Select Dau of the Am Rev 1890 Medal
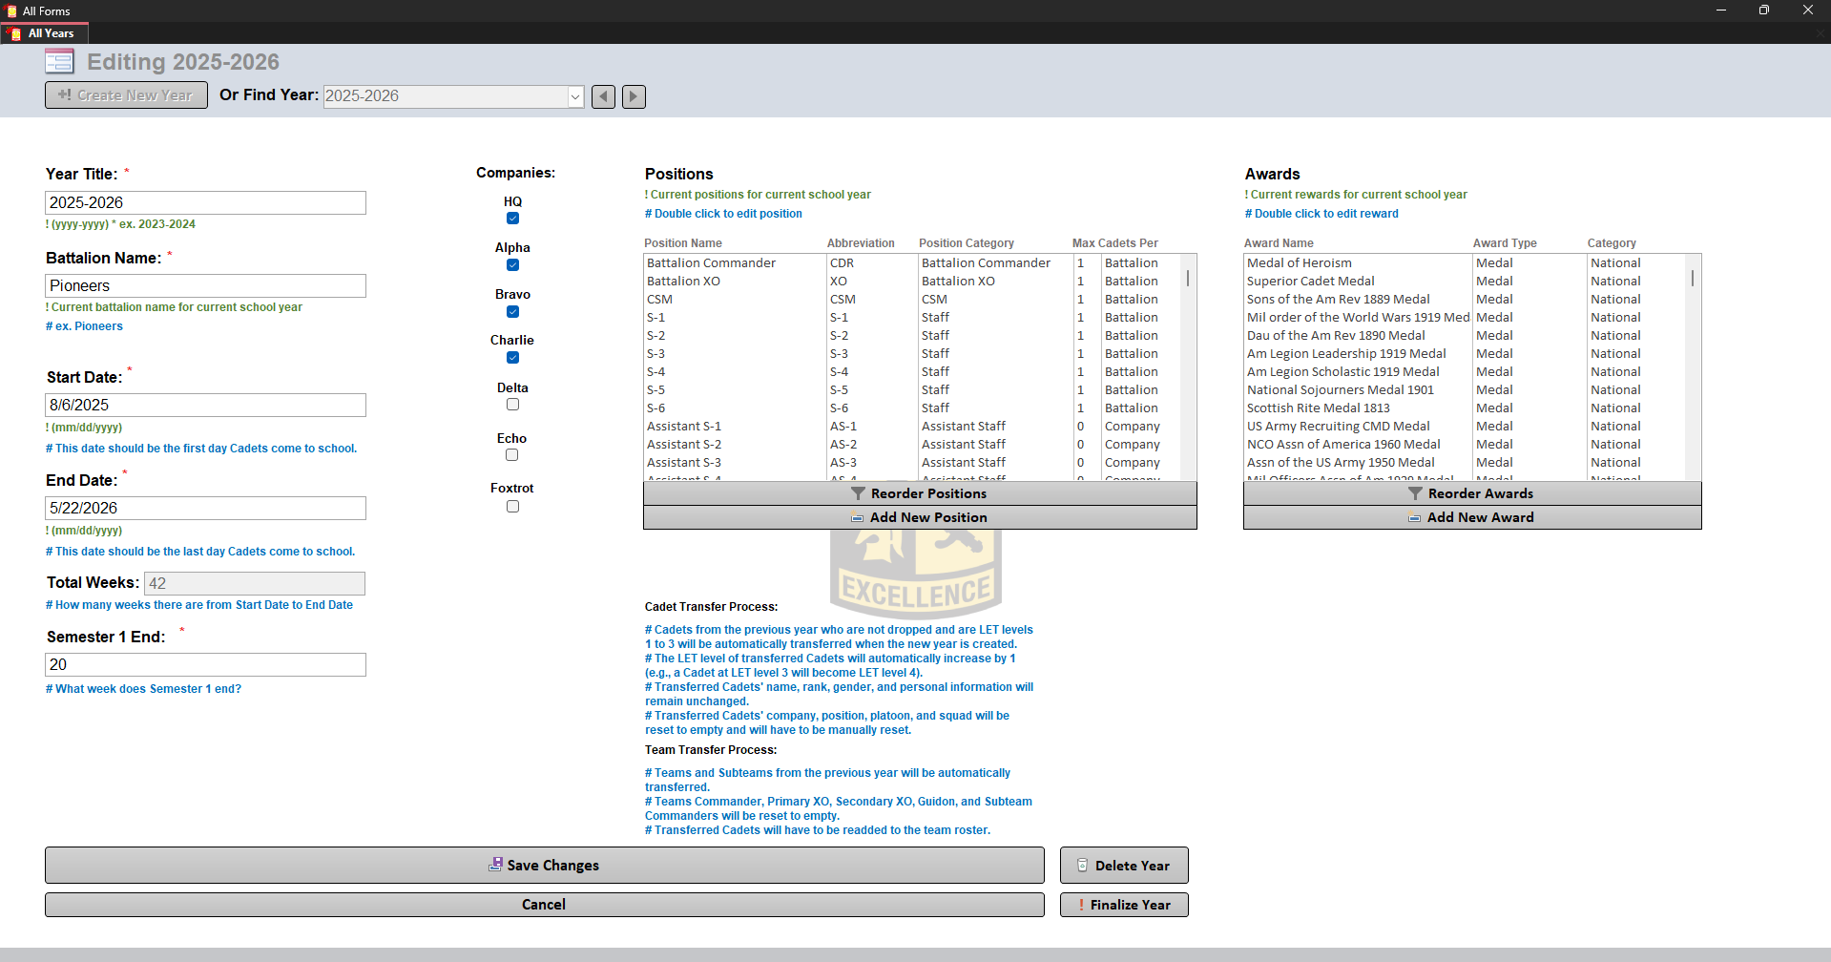Image resolution: width=1831 pixels, height=962 pixels. click(x=1336, y=336)
